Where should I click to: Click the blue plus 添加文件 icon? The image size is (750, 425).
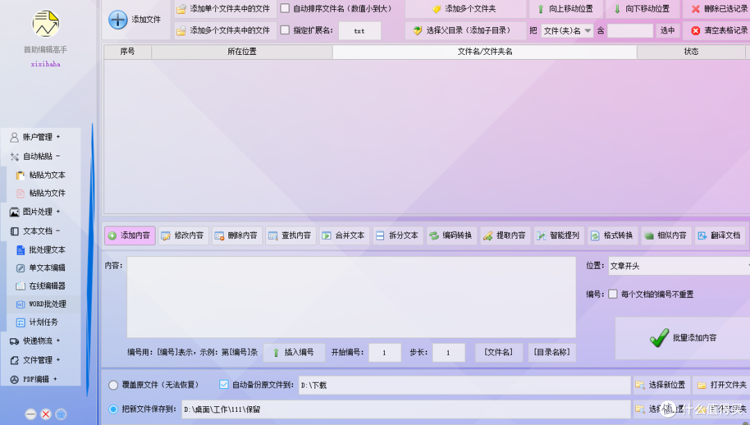pos(117,19)
